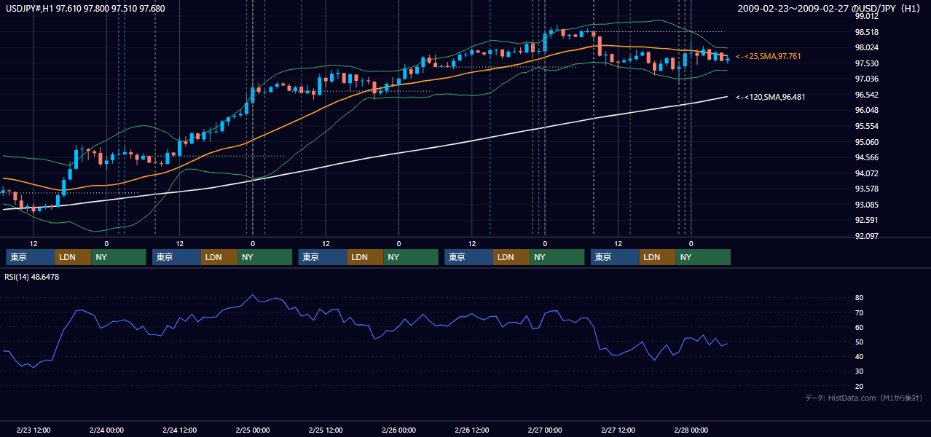Click the RSI scale value 70
This screenshot has height=437, width=931.
859,312
